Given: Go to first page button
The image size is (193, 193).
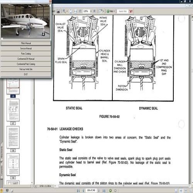Looking at the screenshot, I should [x=78, y=190].
